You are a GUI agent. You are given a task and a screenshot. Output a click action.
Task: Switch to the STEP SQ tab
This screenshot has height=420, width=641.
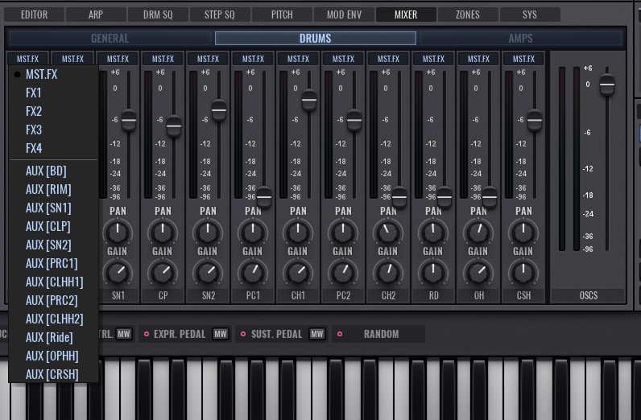pyautogui.click(x=220, y=14)
